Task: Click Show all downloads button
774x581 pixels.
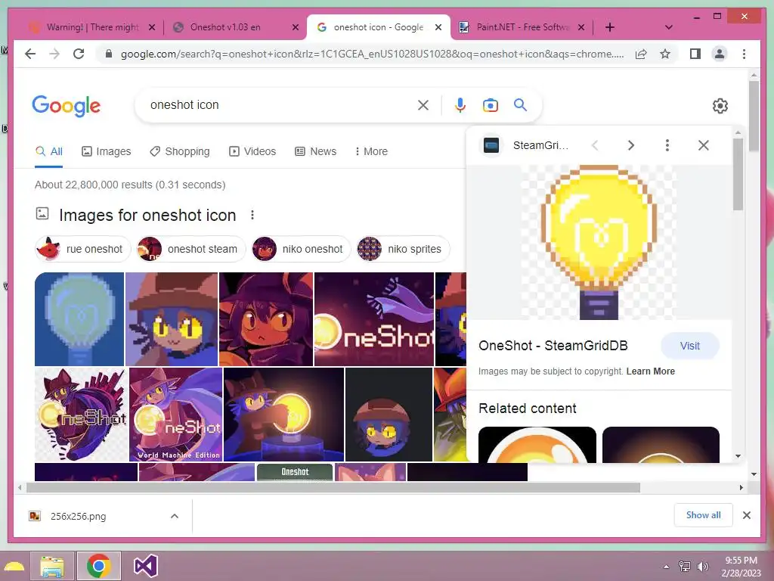Action: (703, 514)
